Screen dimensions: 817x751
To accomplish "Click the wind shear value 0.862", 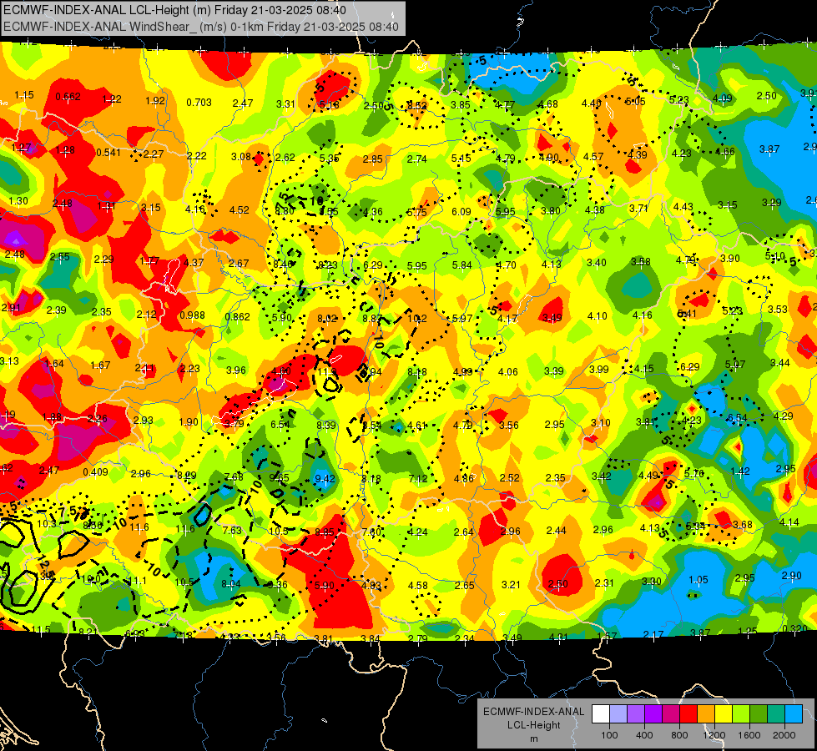I will 238,317.
